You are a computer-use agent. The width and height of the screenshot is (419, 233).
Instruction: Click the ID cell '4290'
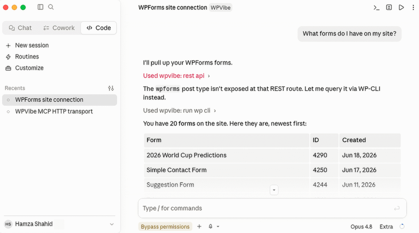pos(324,155)
